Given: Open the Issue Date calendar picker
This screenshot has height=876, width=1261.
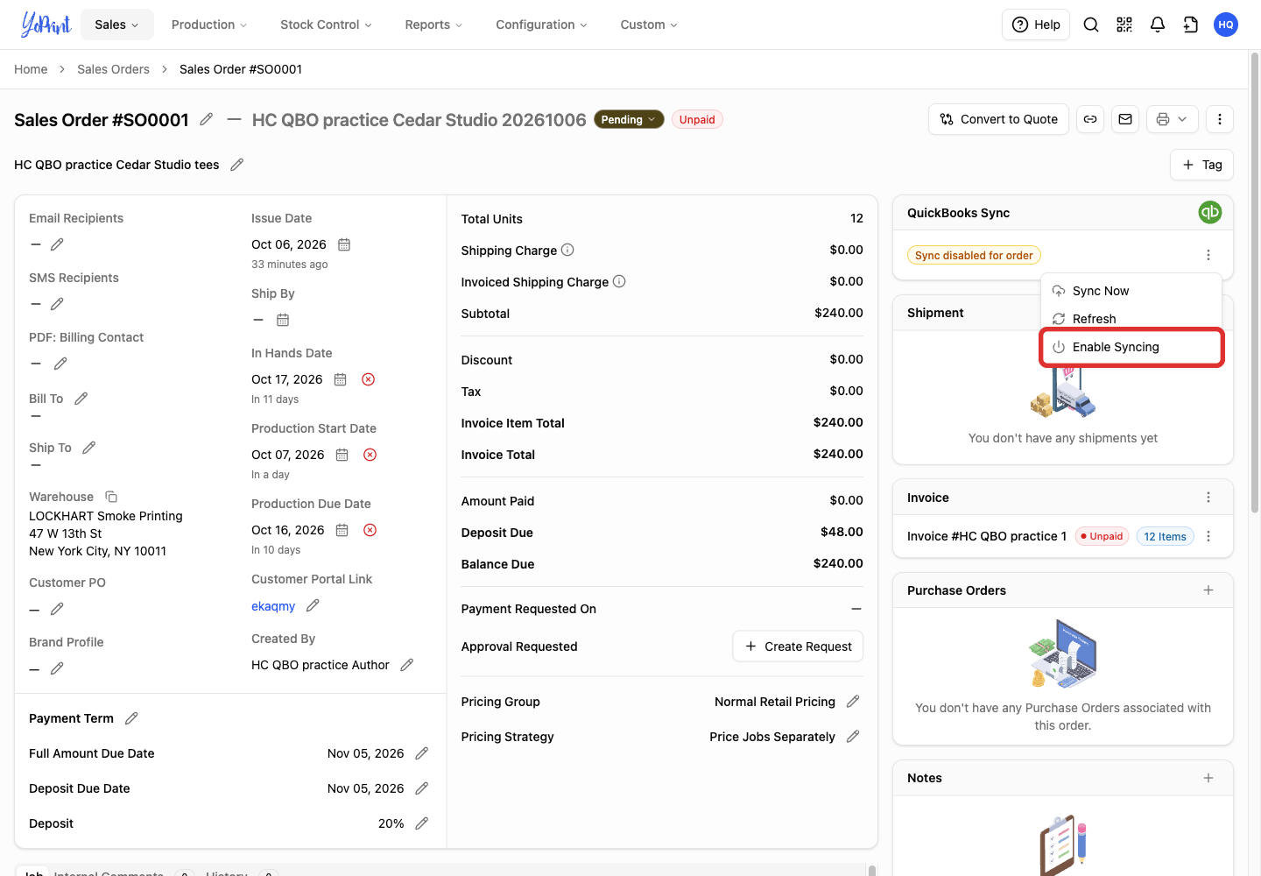Looking at the screenshot, I should 344,244.
